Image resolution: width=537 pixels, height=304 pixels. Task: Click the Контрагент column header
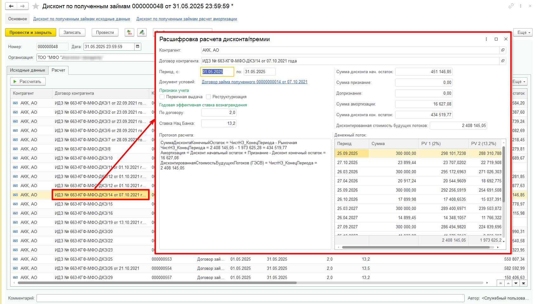[31, 93]
